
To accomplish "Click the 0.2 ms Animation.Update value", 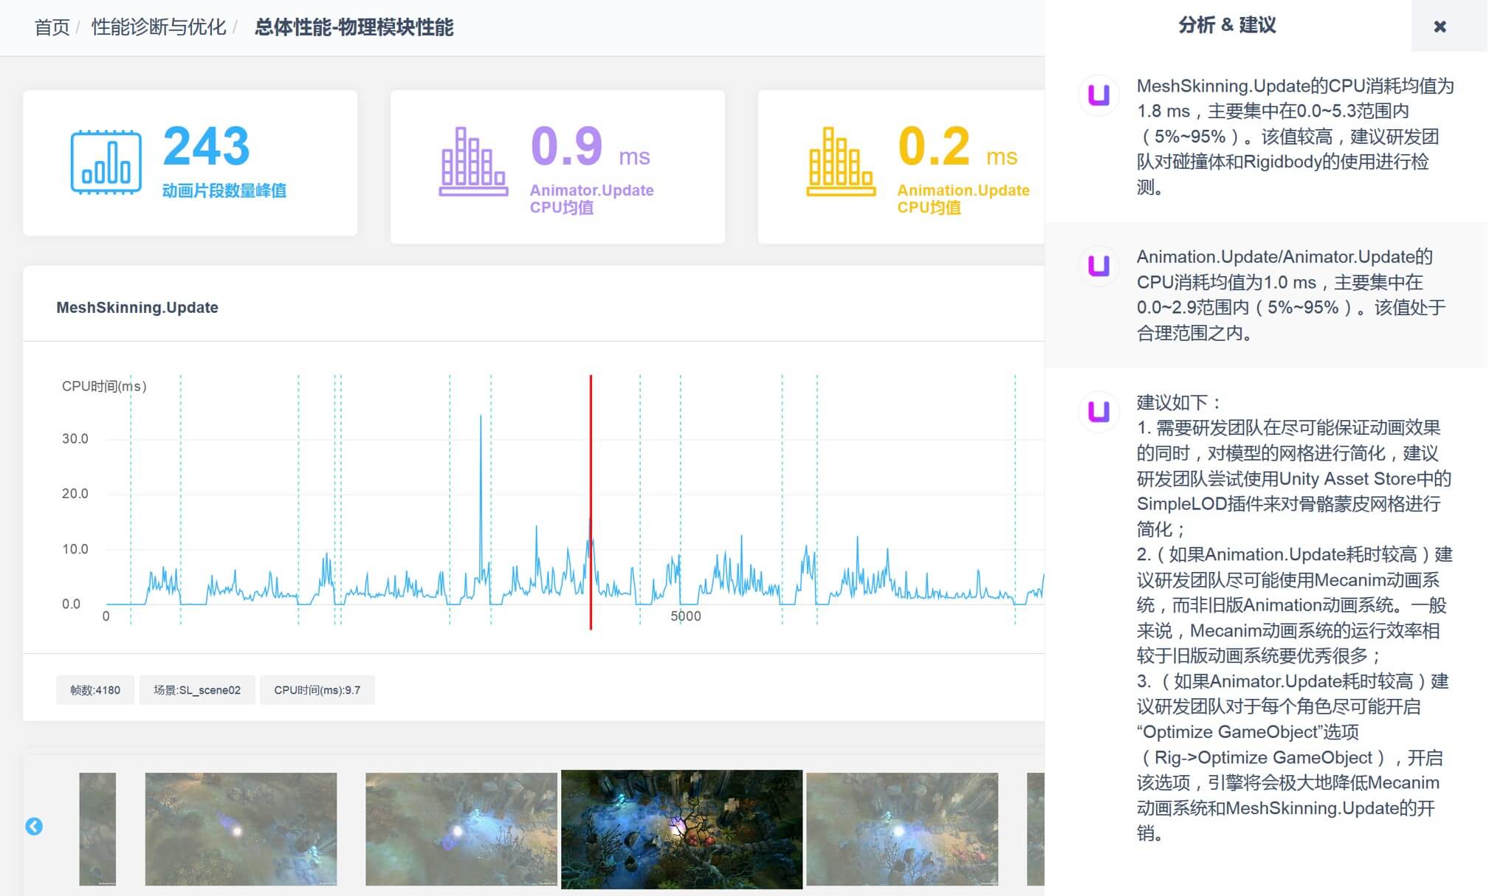I will pyautogui.click(x=957, y=146).
